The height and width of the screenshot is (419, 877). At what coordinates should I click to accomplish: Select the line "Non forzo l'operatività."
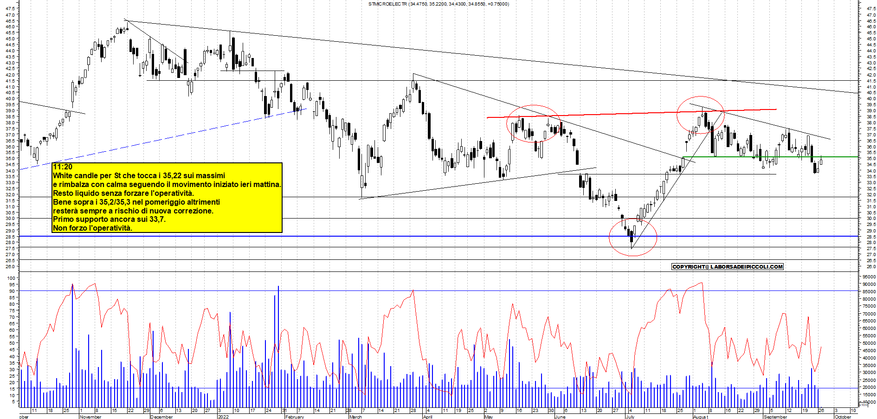(92, 228)
